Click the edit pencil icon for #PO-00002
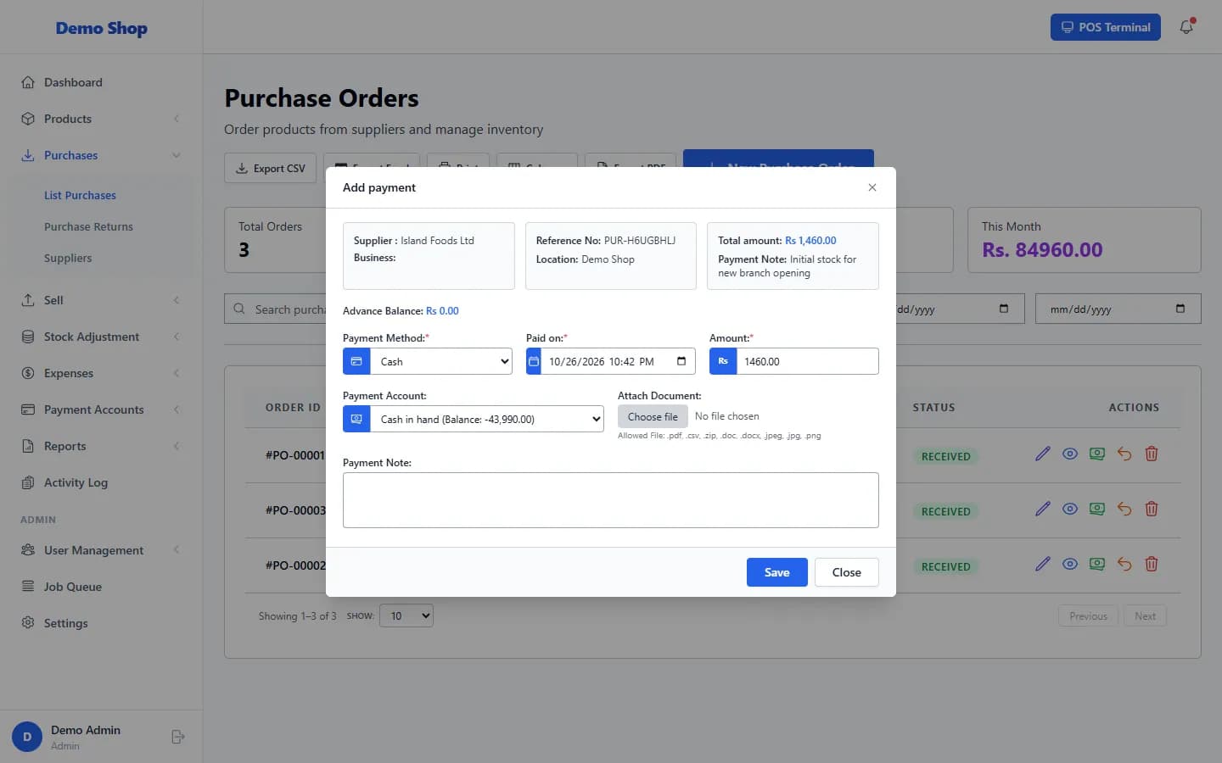Viewport: 1222px width, 763px height. click(x=1043, y=564)
